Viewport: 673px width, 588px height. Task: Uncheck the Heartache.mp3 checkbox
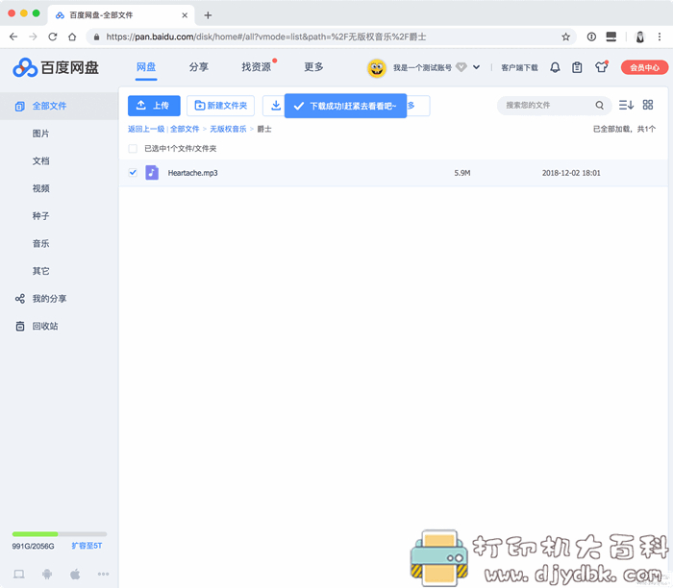[x=133, y=172]
